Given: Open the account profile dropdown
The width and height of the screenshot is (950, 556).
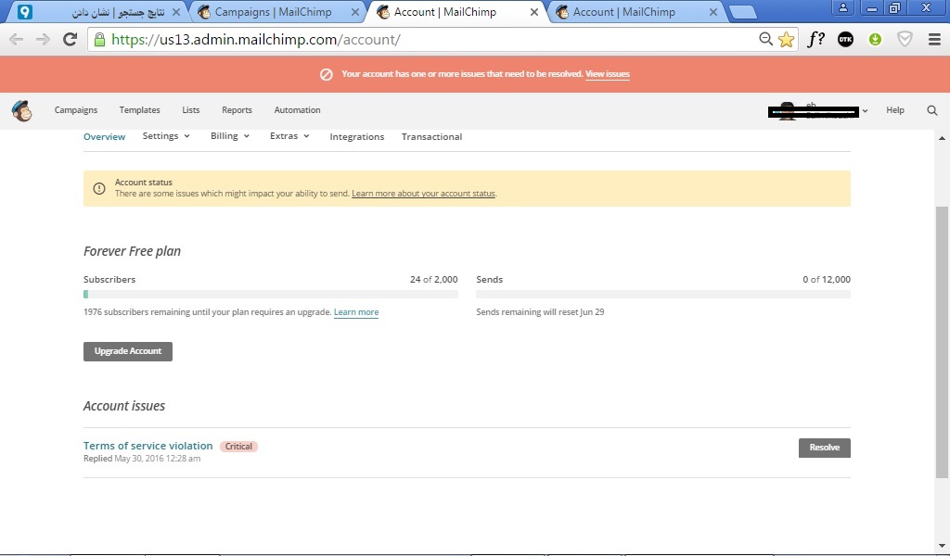Looking at the screenshot, I should coord(821,111).
